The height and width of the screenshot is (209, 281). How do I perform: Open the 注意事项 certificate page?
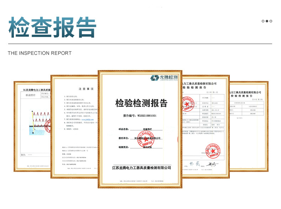(x=74, y=127)
